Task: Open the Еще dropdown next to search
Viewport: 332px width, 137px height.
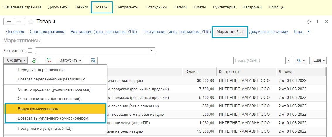Action: tap(318, 60)
